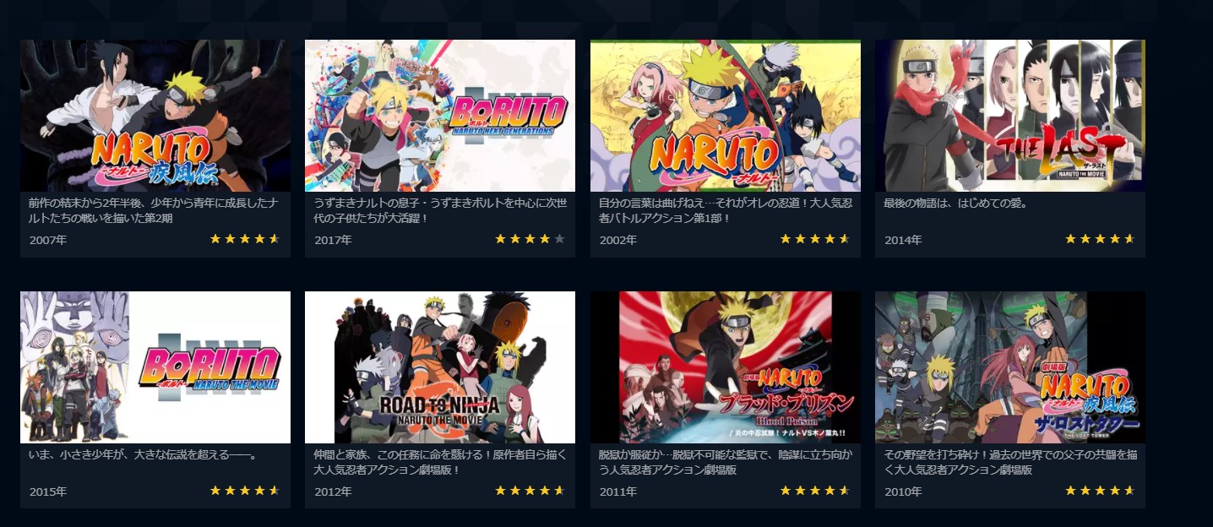The image size is (1213, 527).
Task: Open The Lost Tower movie thumbnail
Action: point(1010,367)
